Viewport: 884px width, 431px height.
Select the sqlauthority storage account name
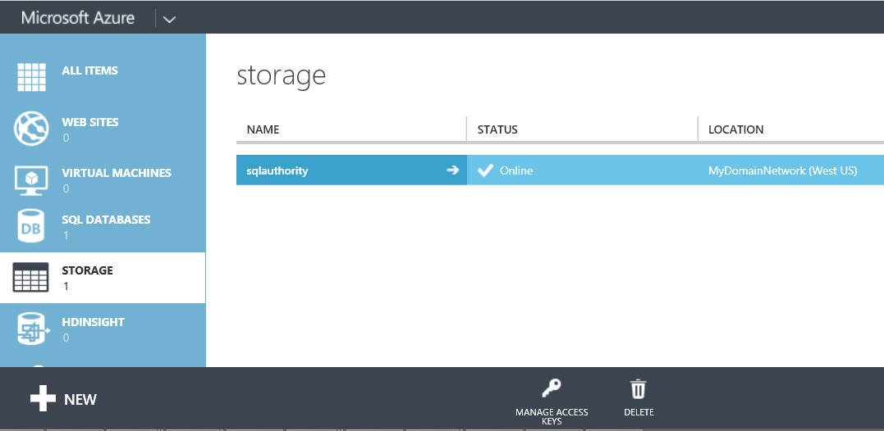pos(277,170)
